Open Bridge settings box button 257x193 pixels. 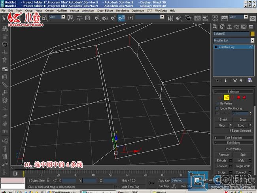[231, 172]
